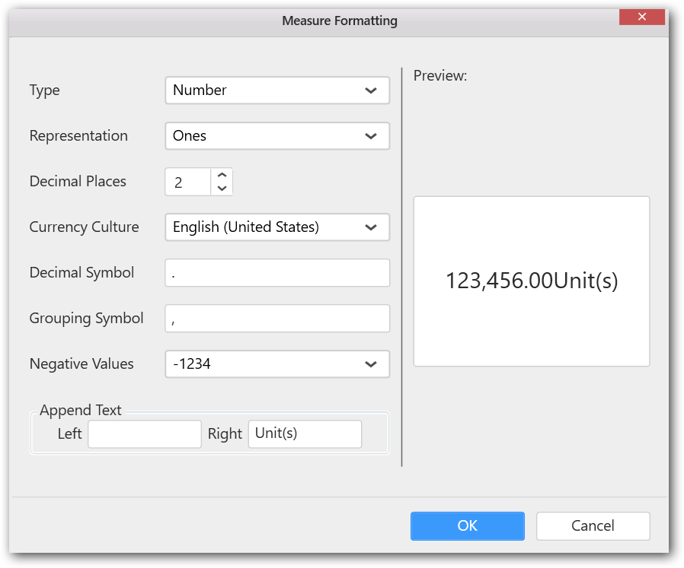Expand the Representation dropdown set to Ones

(276, 136)
